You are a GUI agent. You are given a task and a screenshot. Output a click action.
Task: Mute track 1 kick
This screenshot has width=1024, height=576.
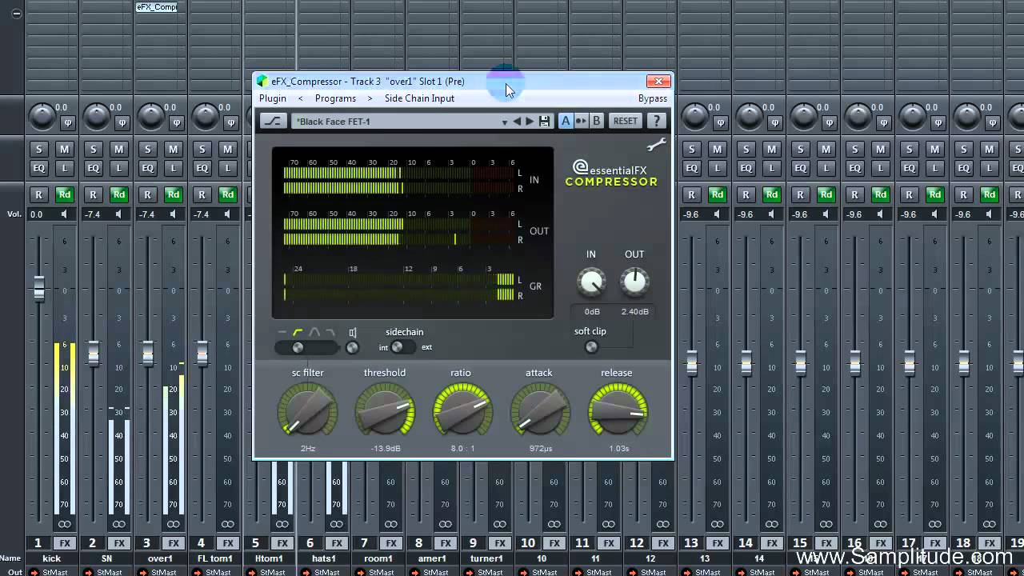65,149
